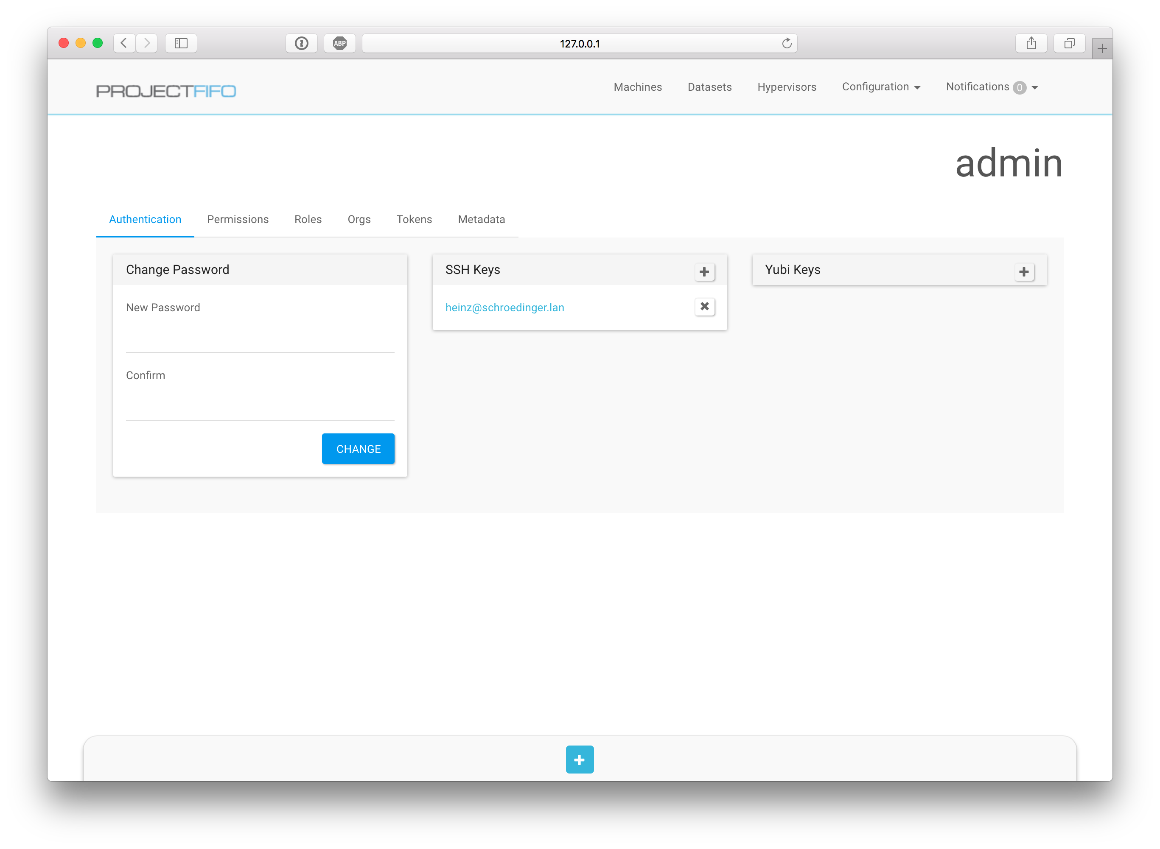
Task: Focus the New Password input field
Action: (x=260, y=338)
